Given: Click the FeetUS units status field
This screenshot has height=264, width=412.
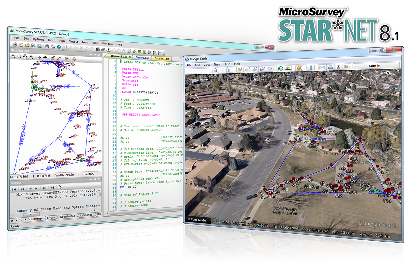Looking at the screenshot, I should 90,175.
